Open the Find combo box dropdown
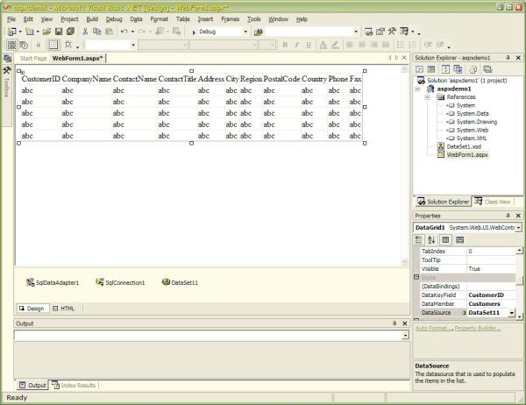Screen dimensions: 526x405 click(x=356, y=32)
